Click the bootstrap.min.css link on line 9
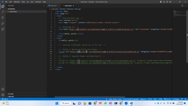 (x=101, y=29)
